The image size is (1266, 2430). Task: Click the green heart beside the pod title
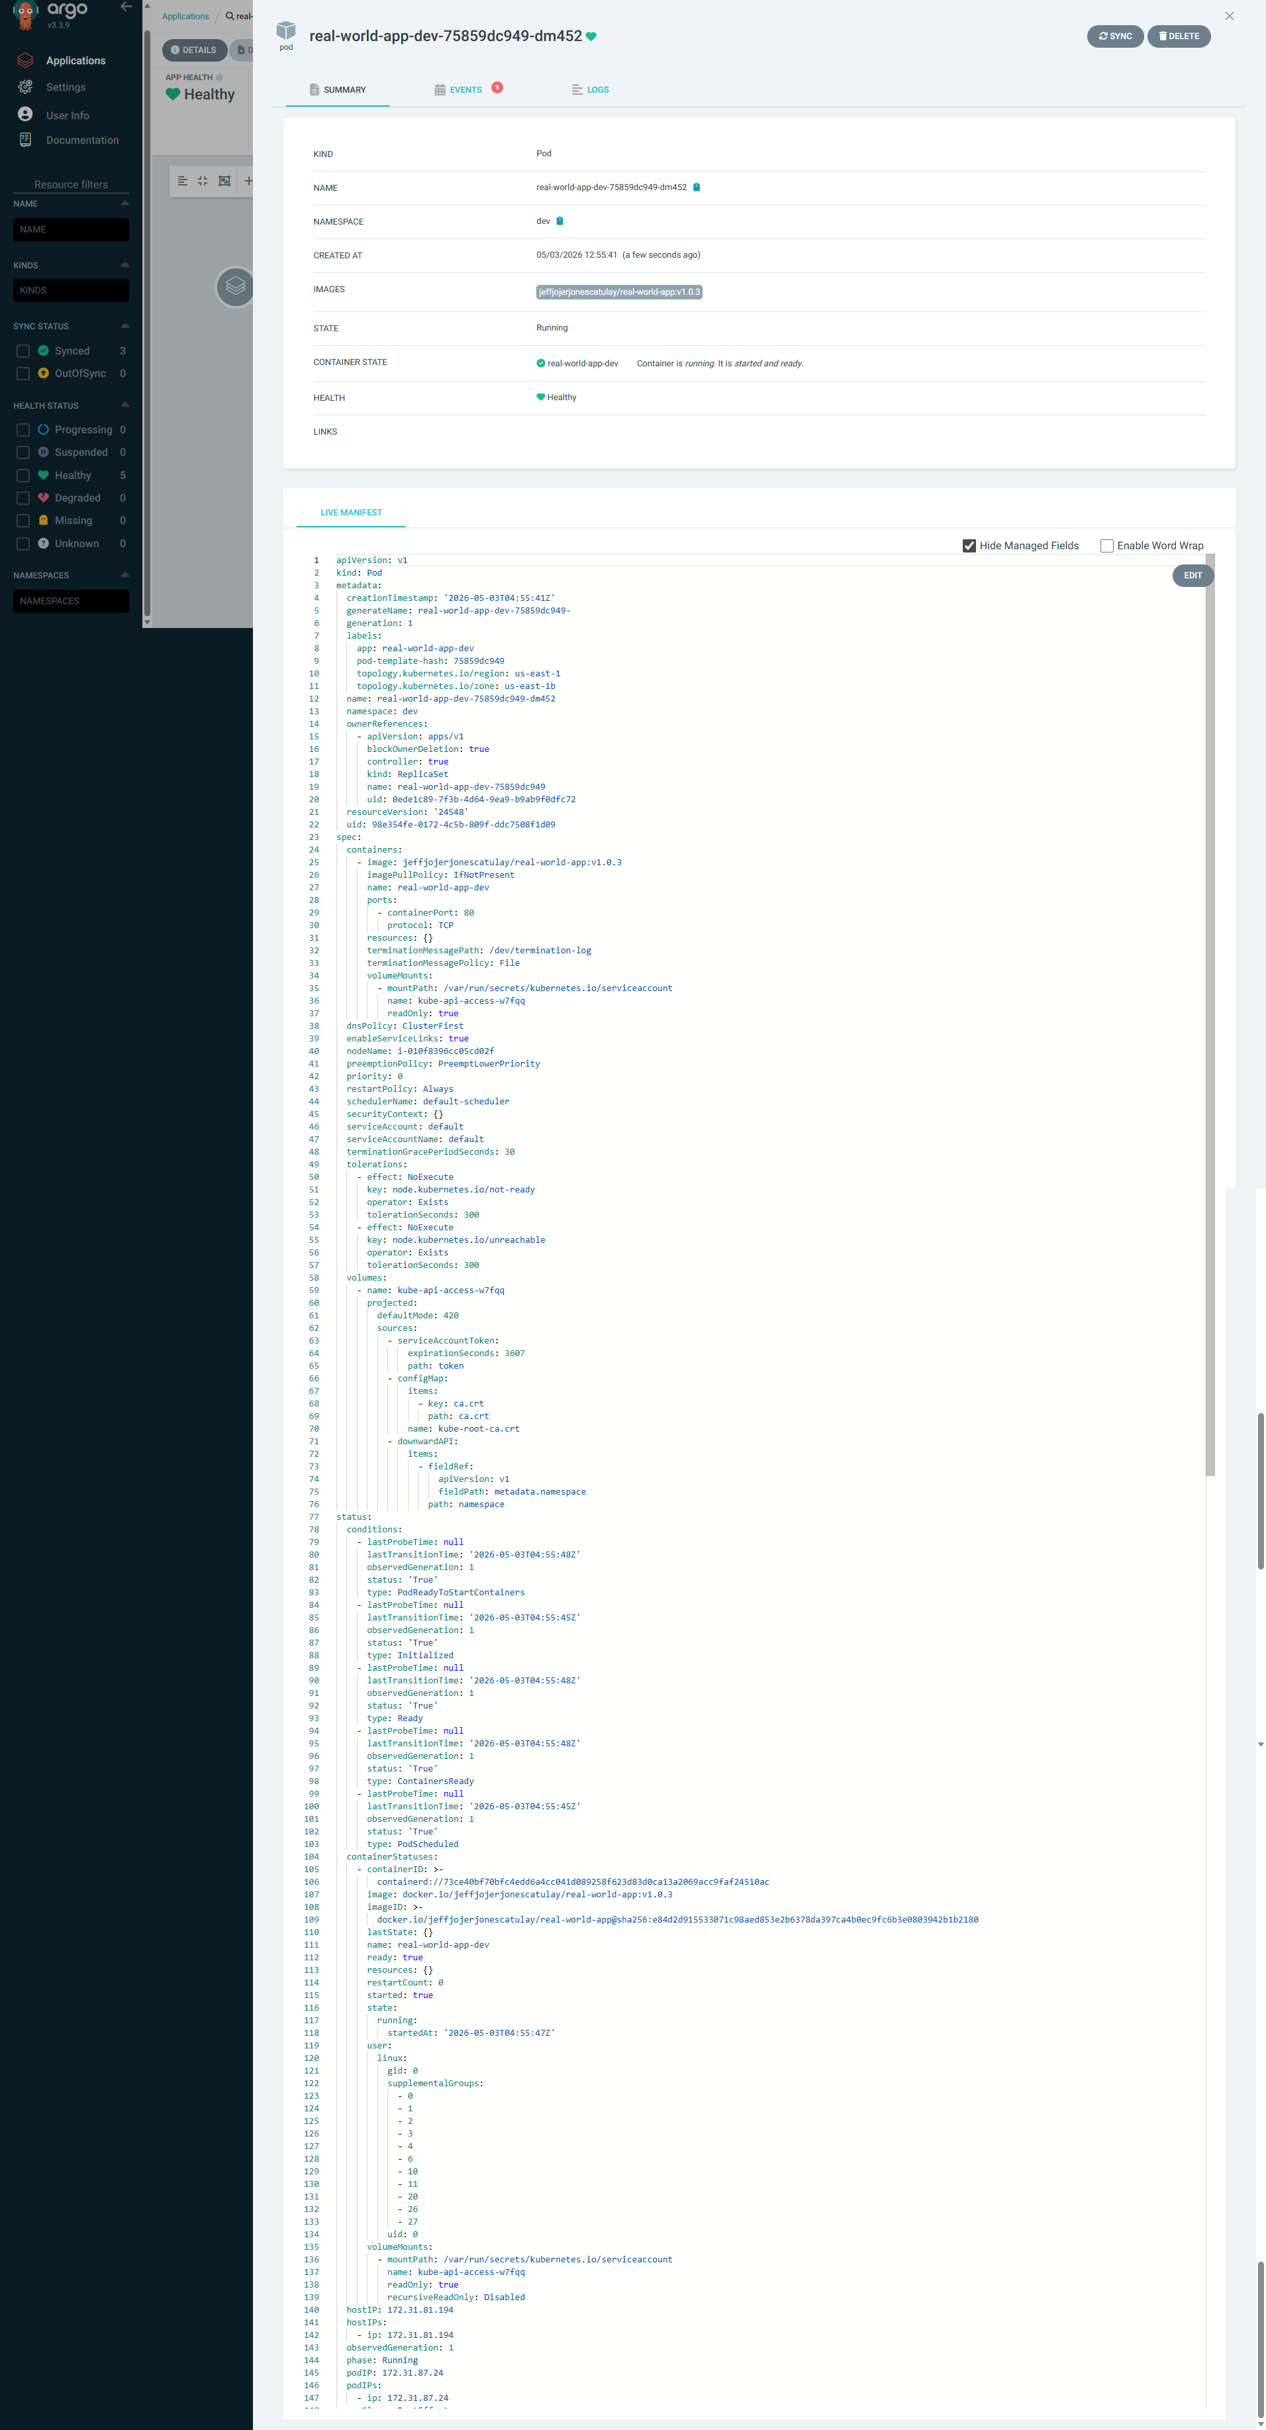click(x=591, y=37)
